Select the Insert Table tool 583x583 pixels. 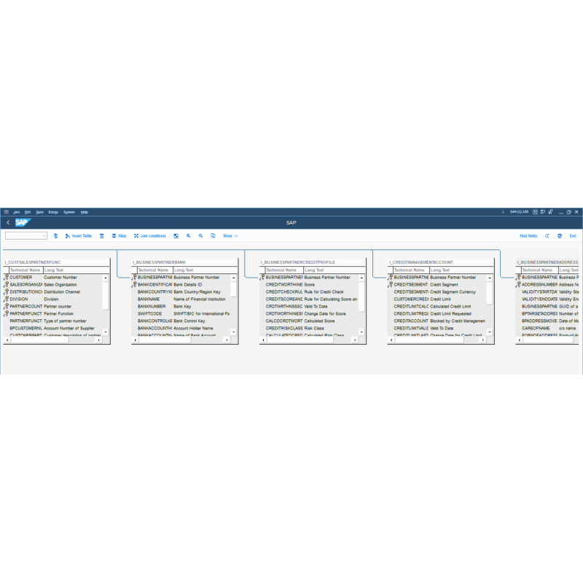coord(76,235)
